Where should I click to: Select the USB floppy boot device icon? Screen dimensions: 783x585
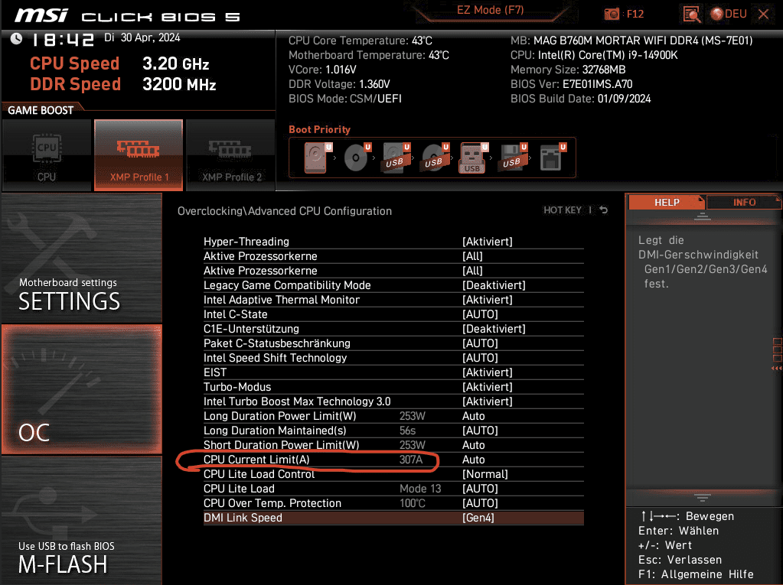pos(513,158)
